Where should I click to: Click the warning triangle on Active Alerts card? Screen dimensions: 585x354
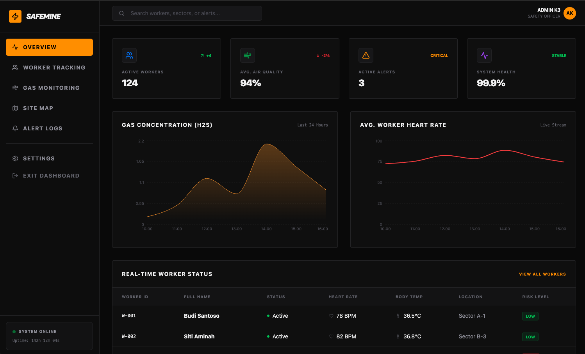(x=366, y=55)
